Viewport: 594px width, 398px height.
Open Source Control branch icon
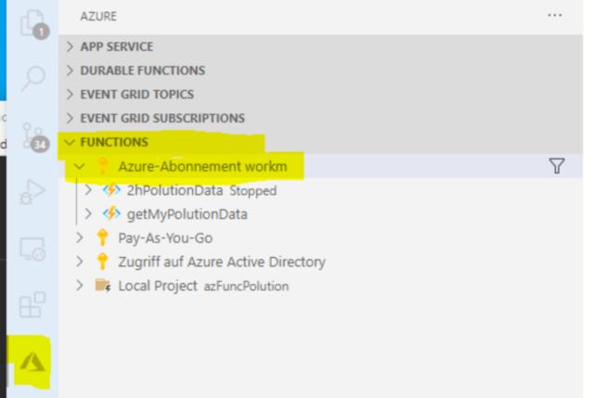34,137
